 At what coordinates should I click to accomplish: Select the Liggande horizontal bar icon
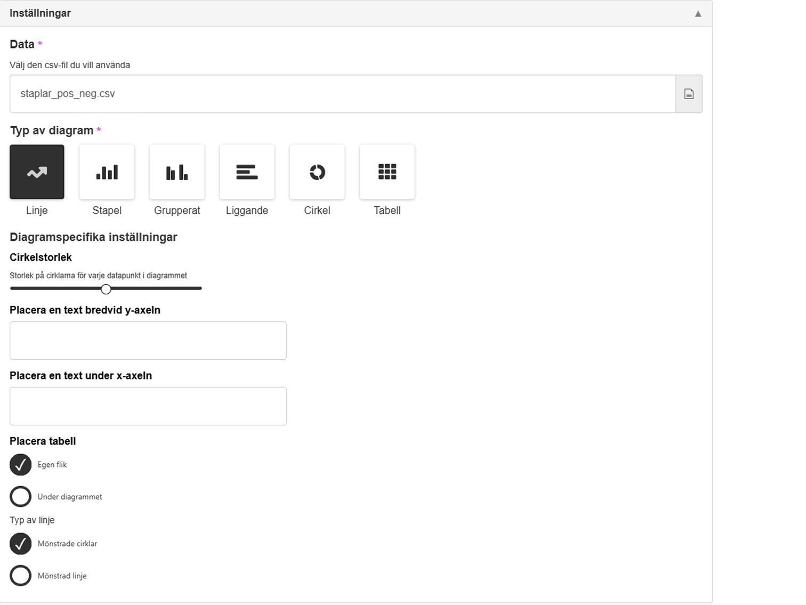247,172
